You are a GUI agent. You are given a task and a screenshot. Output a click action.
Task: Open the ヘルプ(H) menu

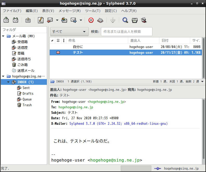pyautogui.click(x=129, y=11)
